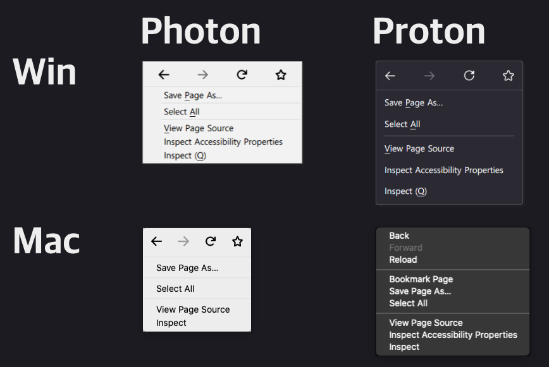This screenshot has width=549, height=367.
Task: Select Inspect in Photon Mac menu
Action: pos(171,323)
